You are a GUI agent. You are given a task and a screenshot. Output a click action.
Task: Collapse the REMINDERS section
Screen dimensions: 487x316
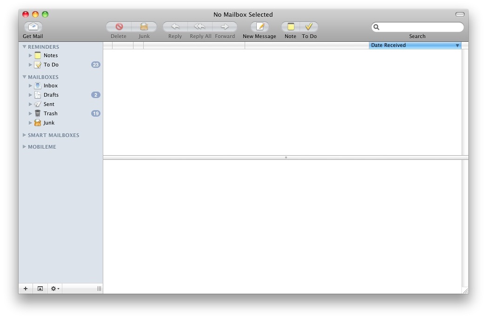(x=24, y=46)
